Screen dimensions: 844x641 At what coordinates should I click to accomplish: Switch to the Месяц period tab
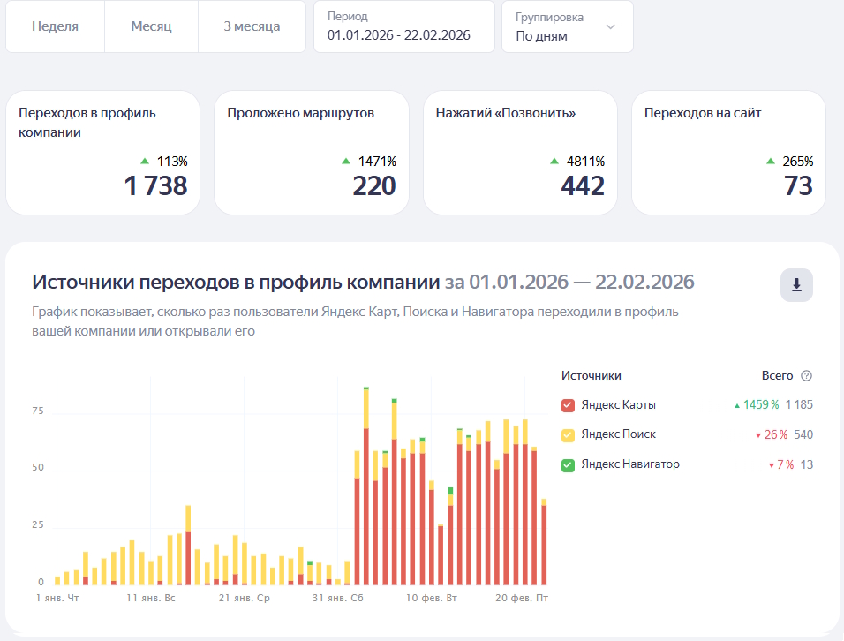151,26
